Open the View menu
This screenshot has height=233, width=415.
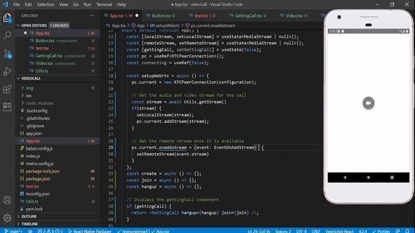pyautogui.click(x=64, y=5)
